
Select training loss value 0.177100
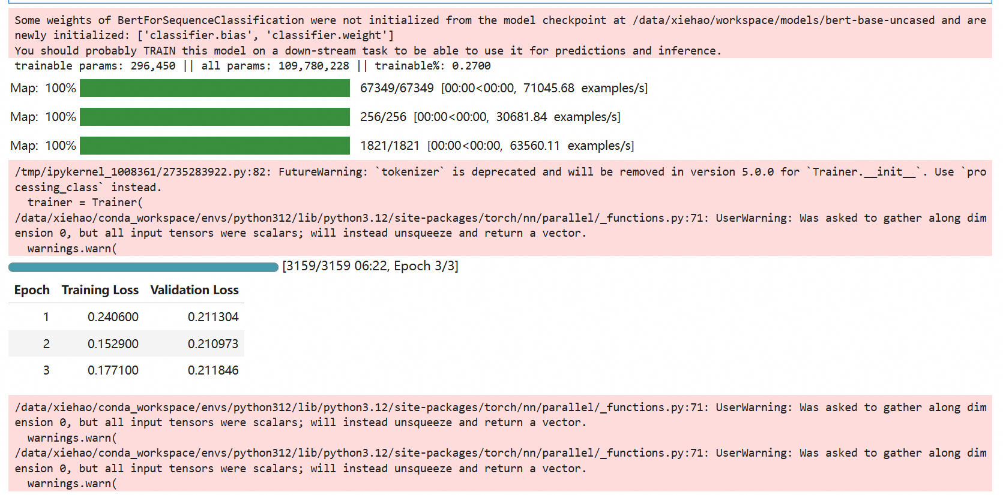pos(113,370)
